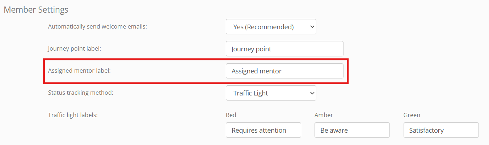Click the 'Traffic Light' selected value

click(x=250, y=93)
